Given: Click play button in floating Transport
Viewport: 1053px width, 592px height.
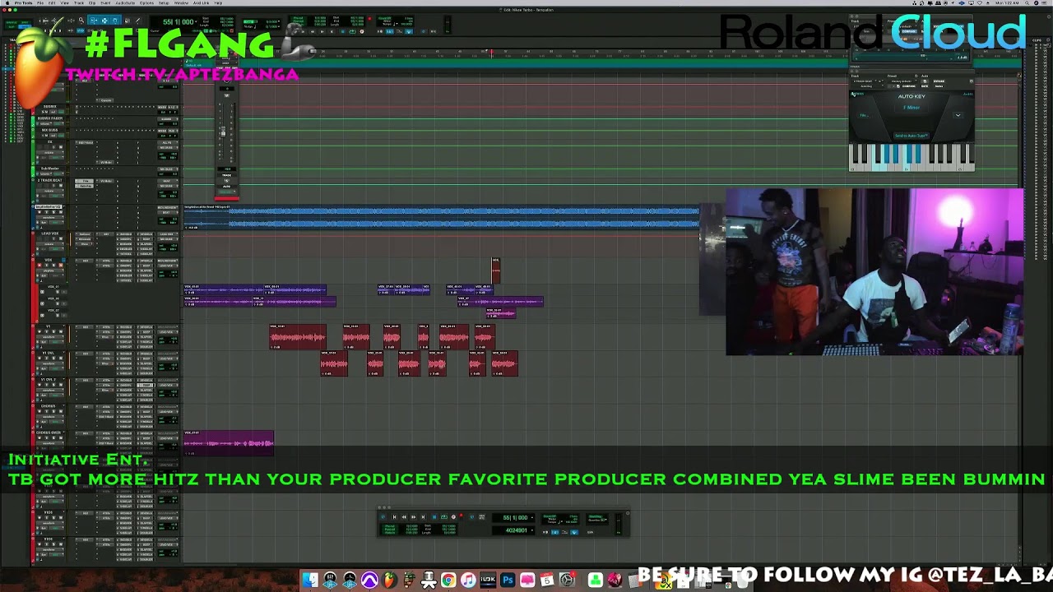Looking at the screenshot, I should (444, 517).
